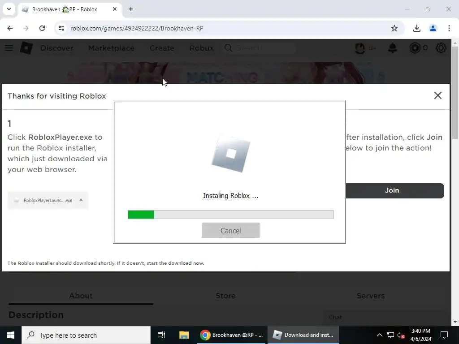Open the Discover menu item

57,48
